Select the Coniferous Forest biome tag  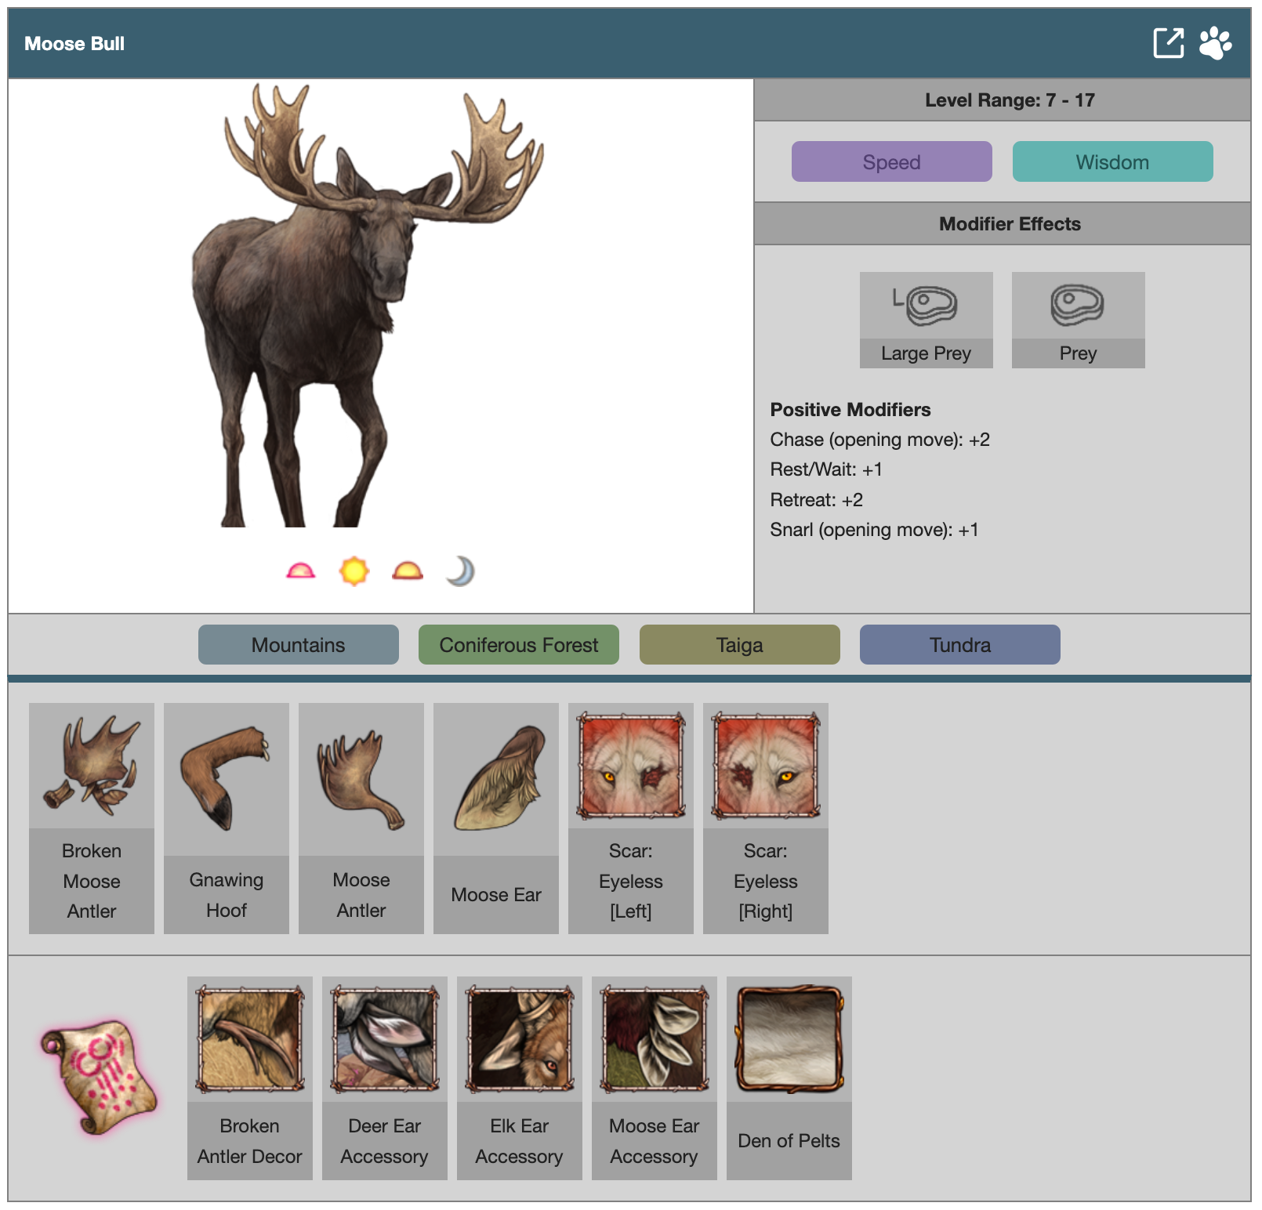tap(518, 644)
